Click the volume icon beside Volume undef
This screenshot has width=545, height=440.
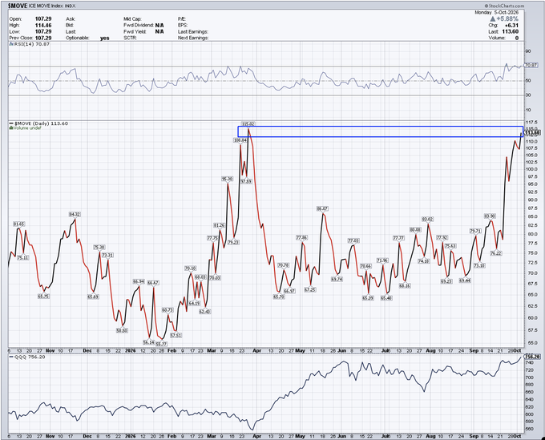11,128
